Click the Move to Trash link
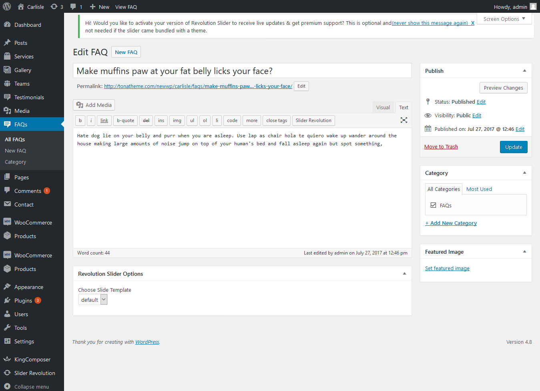540x391 pixels. (x=441, y=147)
